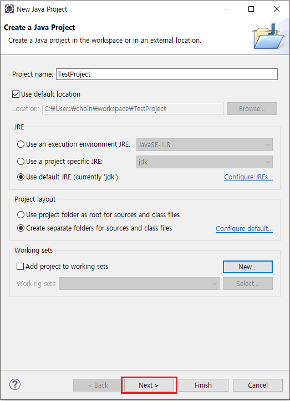Click the Next button
The height and width of the screenshot is (401, 290).
[x=149, y=385]
